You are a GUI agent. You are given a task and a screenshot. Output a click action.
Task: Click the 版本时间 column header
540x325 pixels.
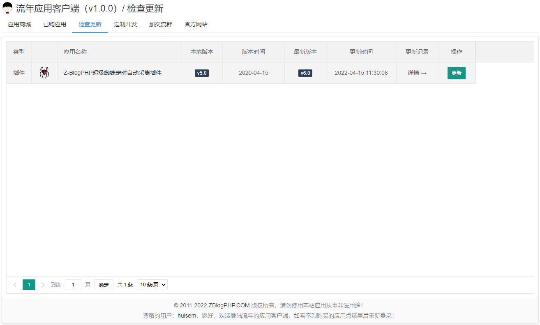point(254,52)
